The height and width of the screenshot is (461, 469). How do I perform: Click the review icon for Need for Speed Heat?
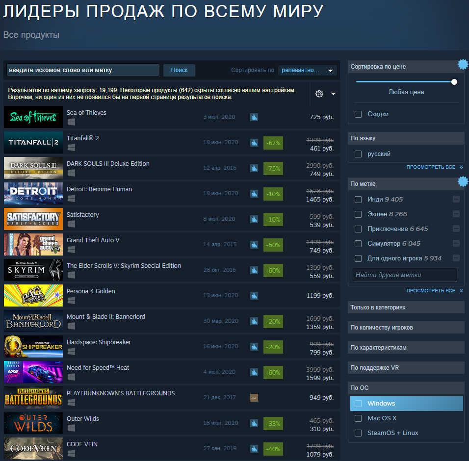pos(254,372)
